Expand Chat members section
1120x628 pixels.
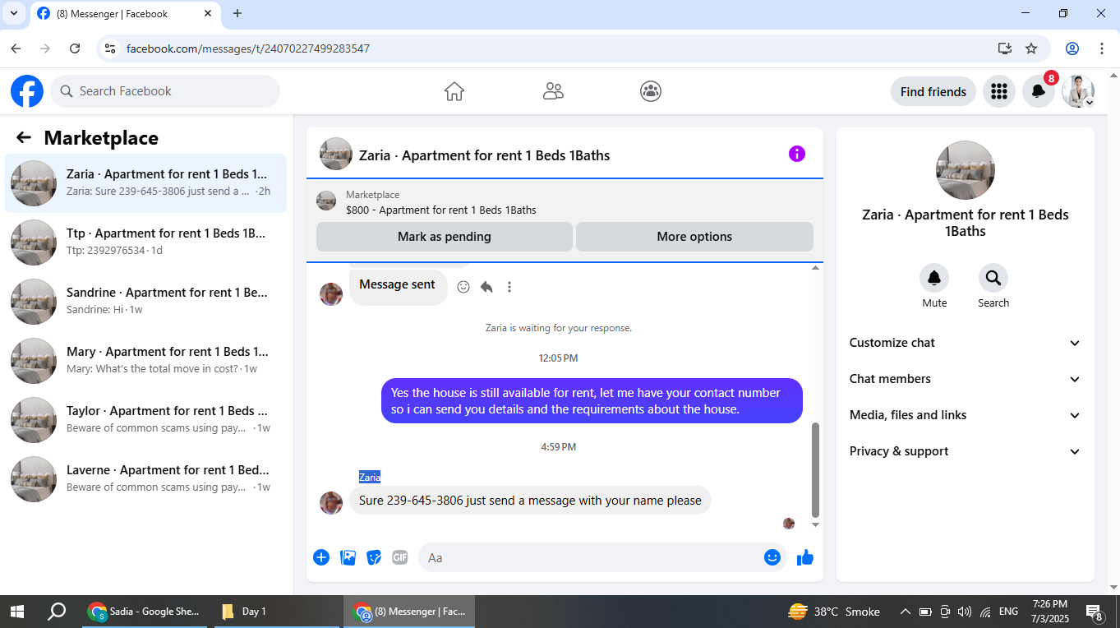pyautogui.click(x=966, y=379)
